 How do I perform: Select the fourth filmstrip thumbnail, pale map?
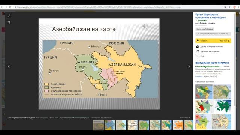pos(132,125)
